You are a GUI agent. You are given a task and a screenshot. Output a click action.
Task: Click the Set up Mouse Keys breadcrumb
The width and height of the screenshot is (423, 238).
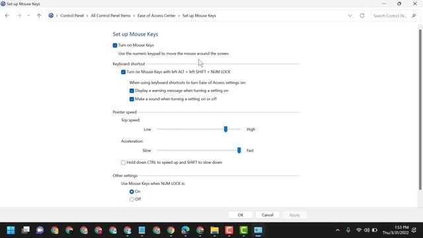click(x=199, y=16)
